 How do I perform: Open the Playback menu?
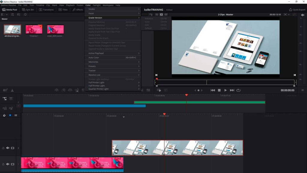(x=70, y=5)
